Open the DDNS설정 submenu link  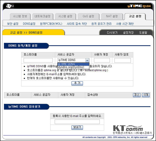(x=29, y=24)
